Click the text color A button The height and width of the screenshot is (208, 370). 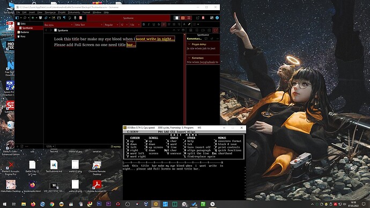[184, 25]
